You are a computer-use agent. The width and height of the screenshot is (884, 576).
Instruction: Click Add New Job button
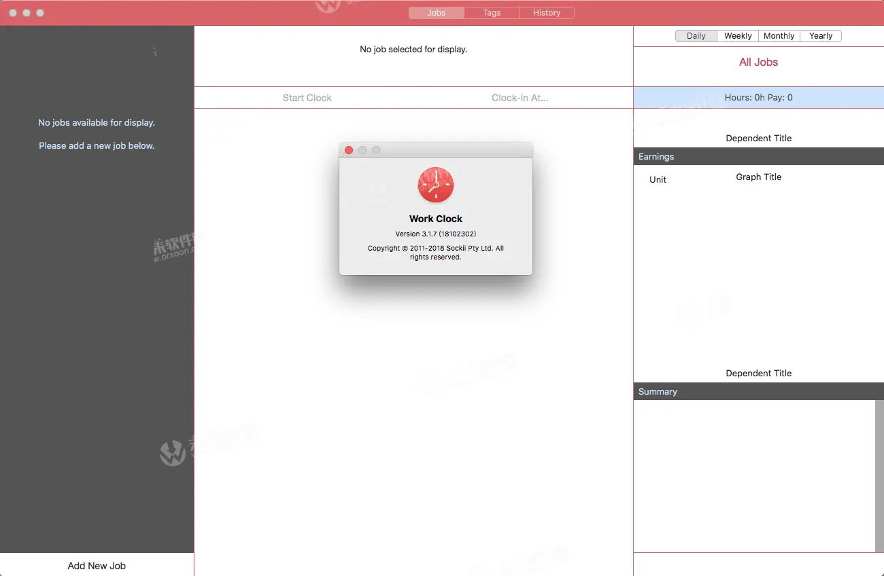pyautogui.click(x=97, y=565)
